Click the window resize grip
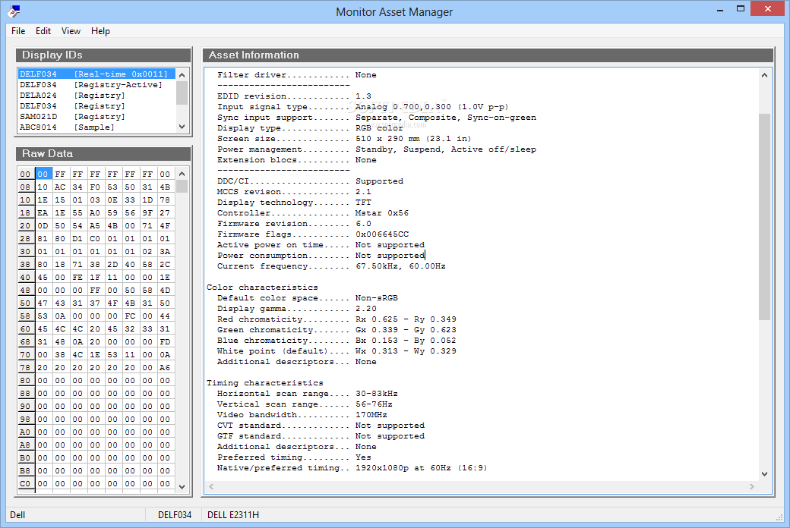790x528 pixels. pyautogui.click(x=779, y=517)
